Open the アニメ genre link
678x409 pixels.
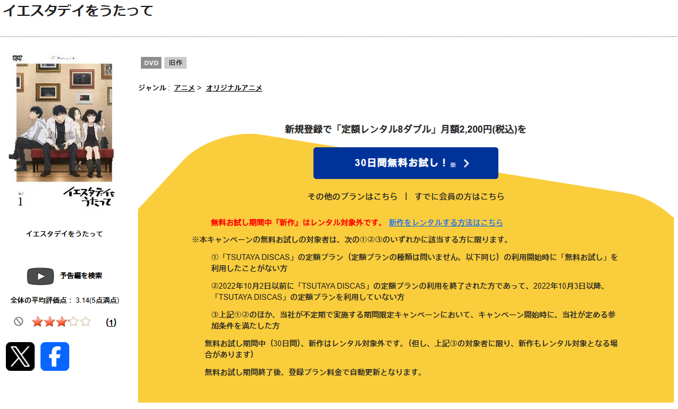(x=184, y=88)
